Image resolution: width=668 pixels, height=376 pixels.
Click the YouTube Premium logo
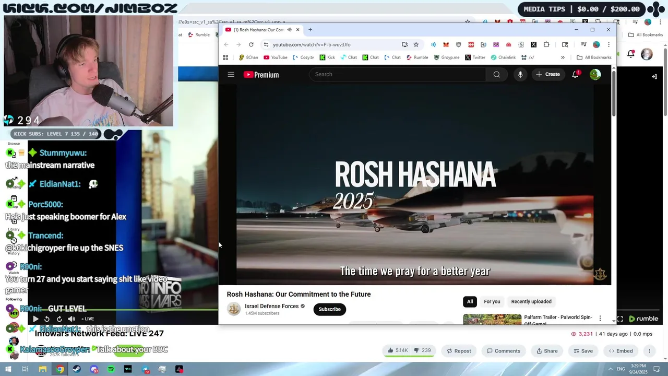pos(261,75)
